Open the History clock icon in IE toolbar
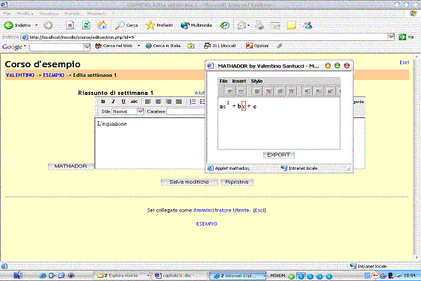This screenshot has width=421, height=281. [225, 25]
